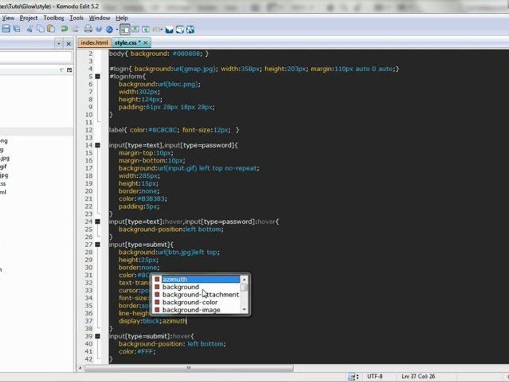Click #FFF color value on line 41

pyautogui.click(x=145, y=351)
